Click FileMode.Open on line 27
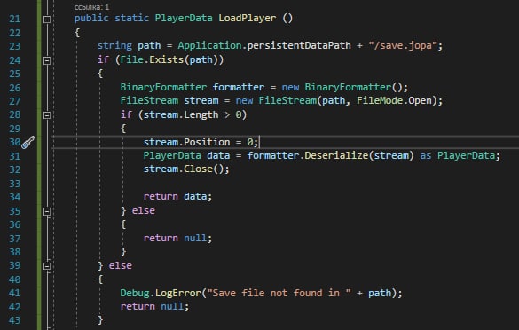This screenshot has width=519, height=330. pyautogui.click(x=395, y=100)
